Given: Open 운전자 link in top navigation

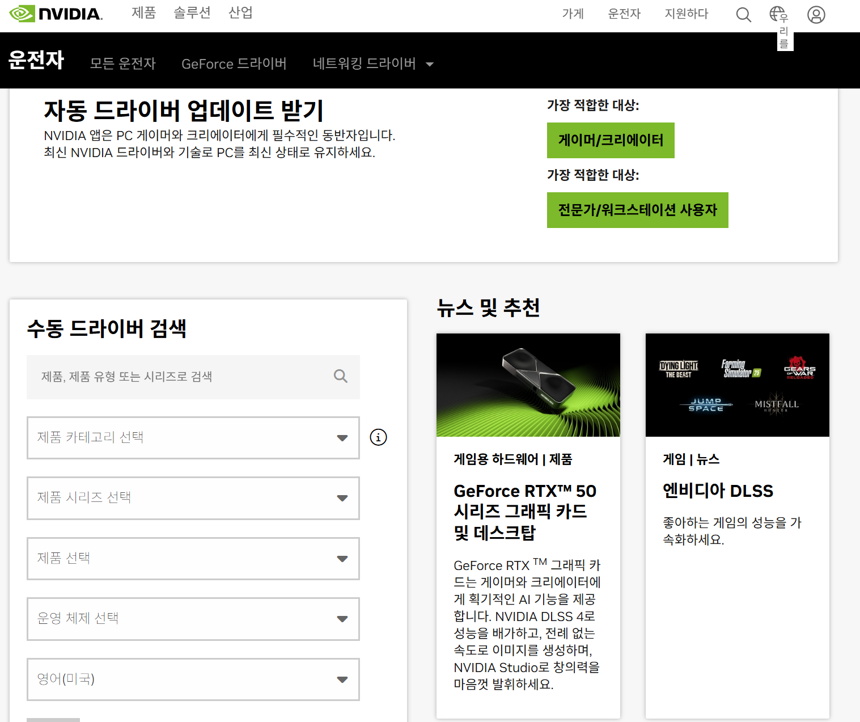Looking at the screenshot, I should [624, 14].
